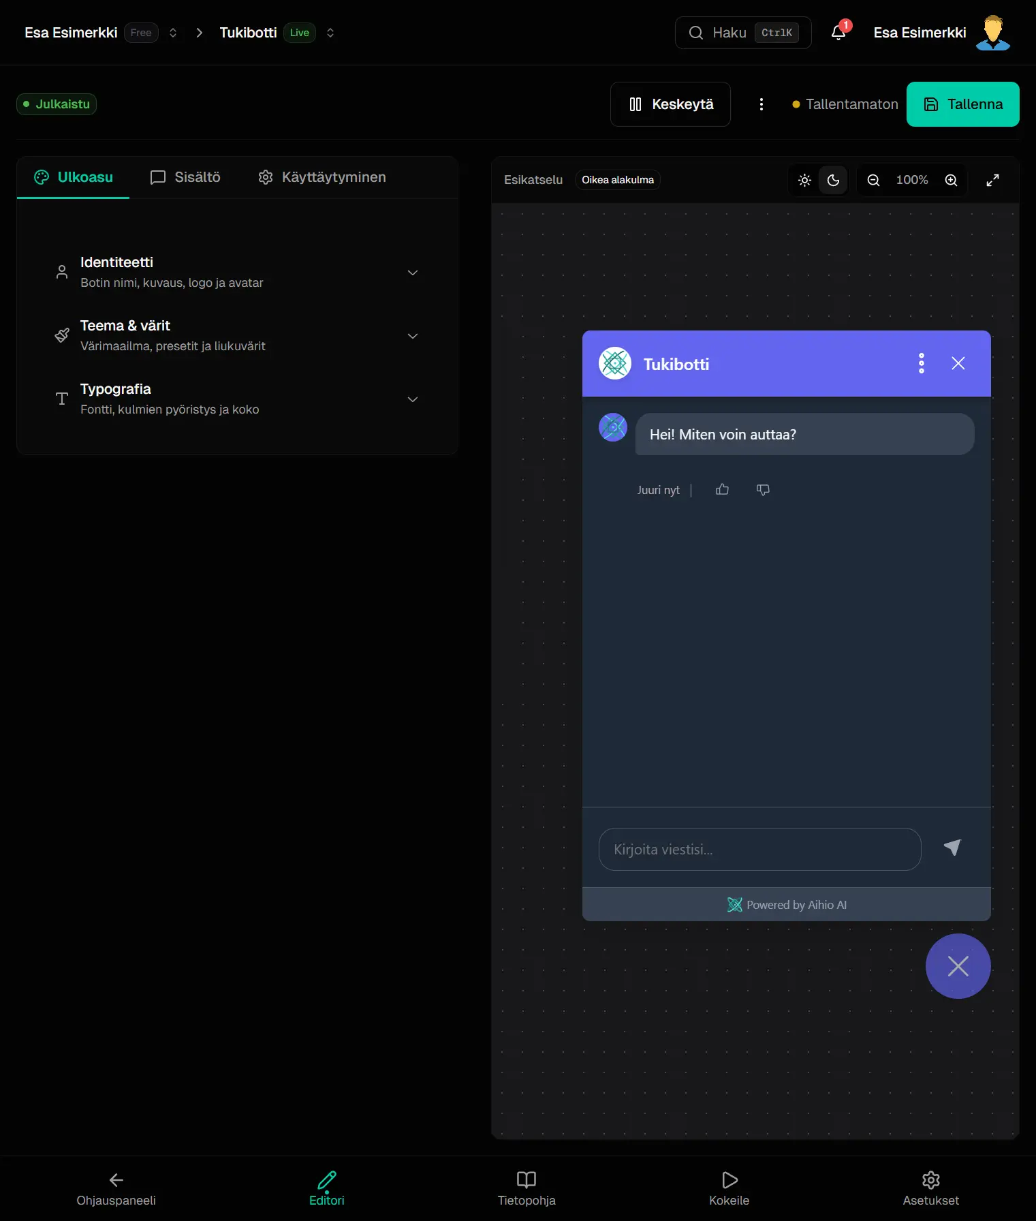Zoom in the preview
This screenshot has height=1221, width=1036.
click(x=951, y=180)
